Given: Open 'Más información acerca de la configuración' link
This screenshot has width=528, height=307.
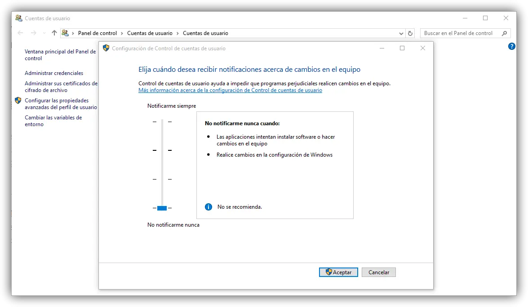Looking at the screenshot, I should point(231,90).
